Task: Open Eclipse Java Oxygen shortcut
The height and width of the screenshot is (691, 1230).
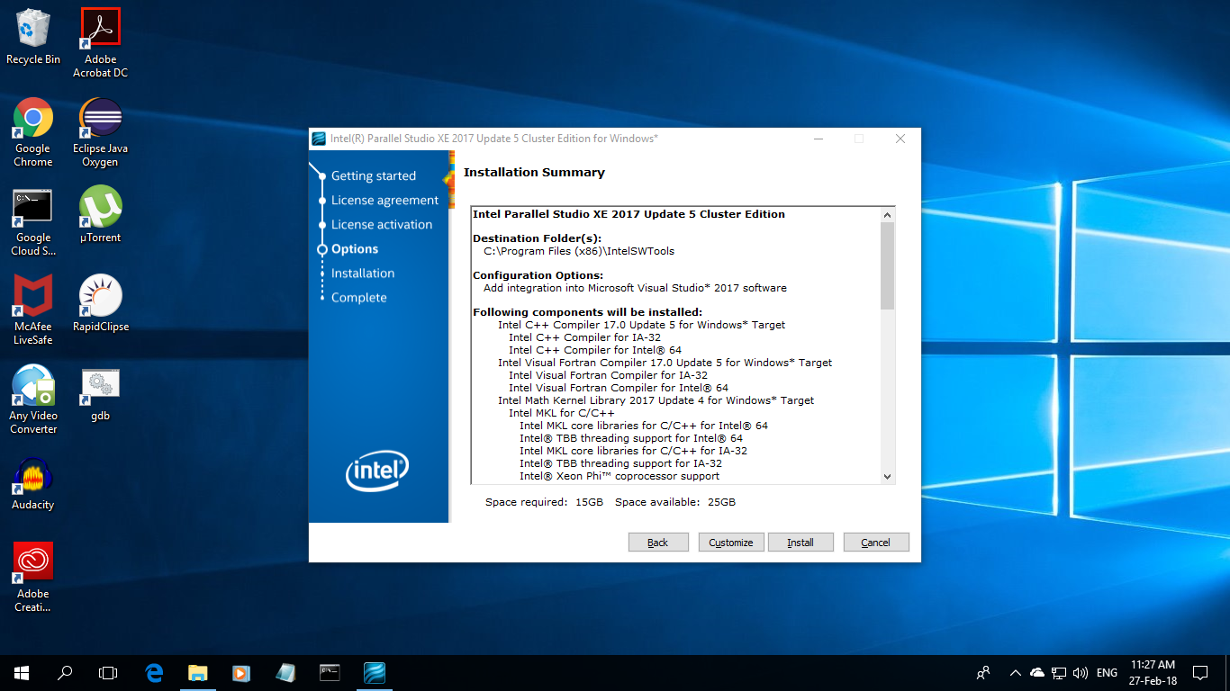Action: click(x=100, y=131)
